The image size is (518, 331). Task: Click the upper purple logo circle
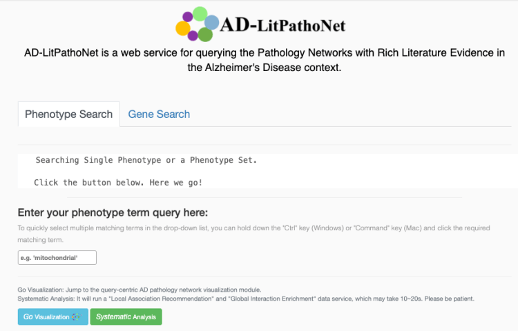click(187, 17)
